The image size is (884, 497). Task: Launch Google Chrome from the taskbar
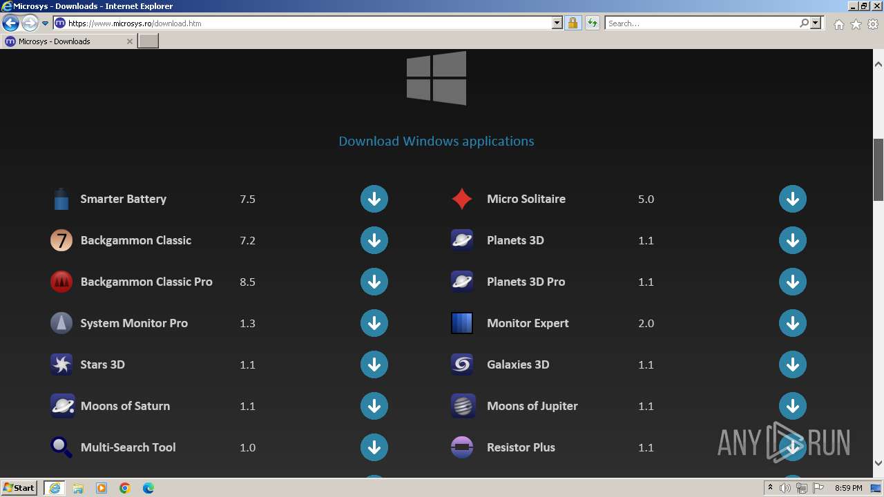tap(125, 488)
